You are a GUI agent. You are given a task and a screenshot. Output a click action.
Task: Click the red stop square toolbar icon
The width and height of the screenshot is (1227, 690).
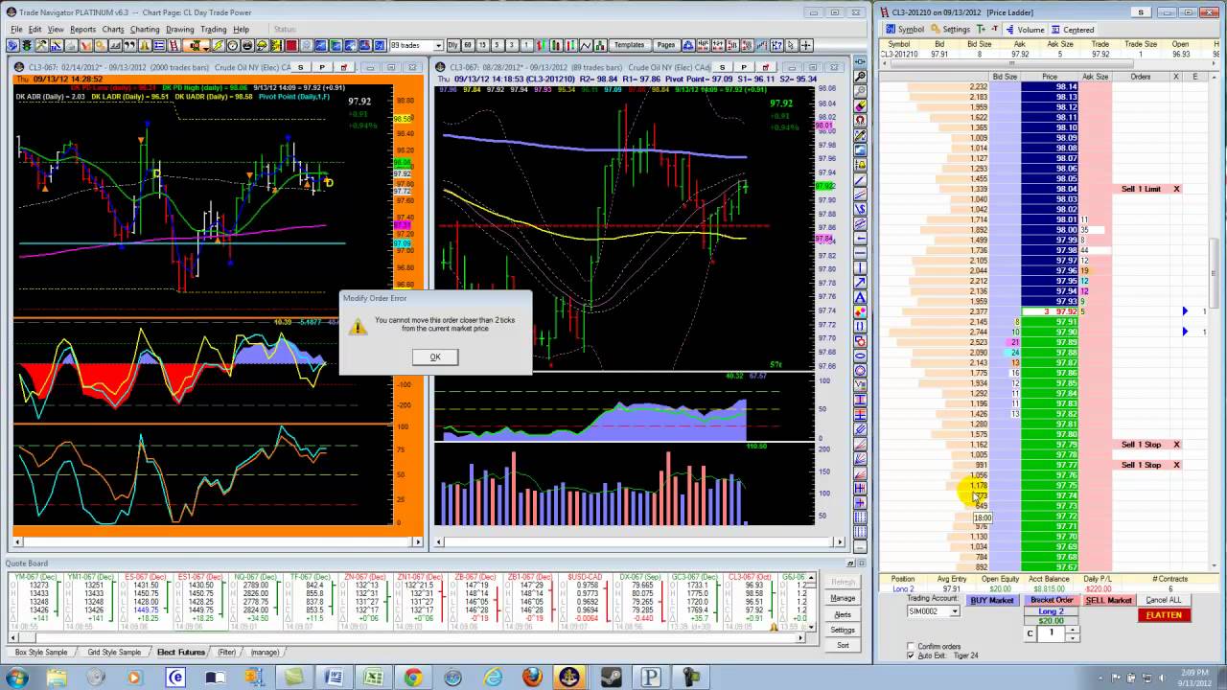click(x=291, y=45)
